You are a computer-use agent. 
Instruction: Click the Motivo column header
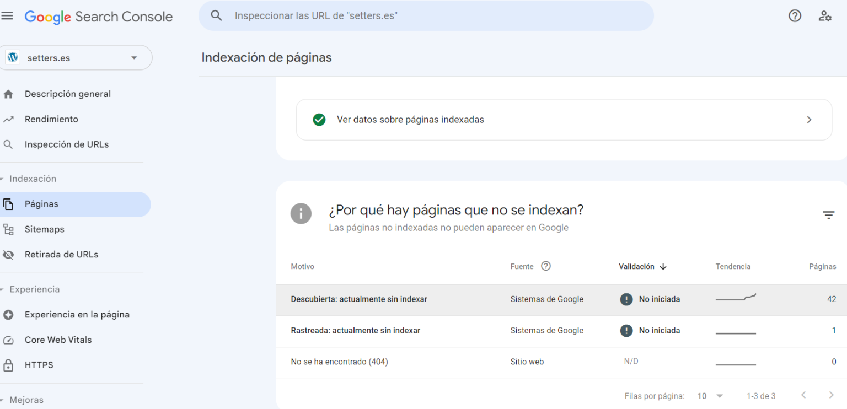tap(302, 267)
